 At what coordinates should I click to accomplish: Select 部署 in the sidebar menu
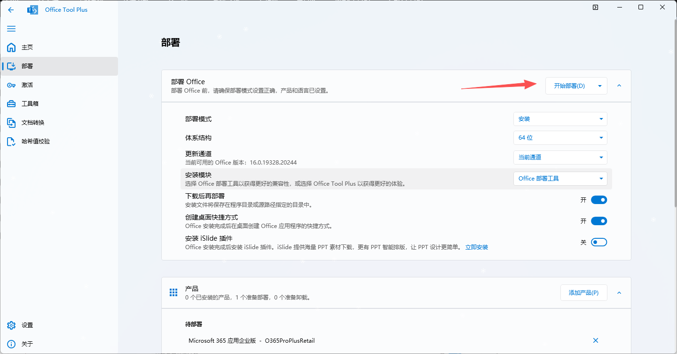pos(27,66)
